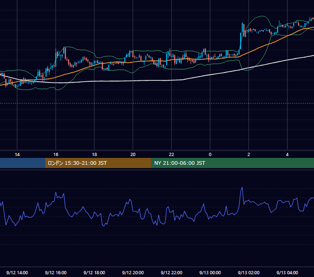Click hour label 4 on the price chart axis
Image resolution: width=314 pixels, height=277 pixels.
pyautogui.click(x=287, y=155)
